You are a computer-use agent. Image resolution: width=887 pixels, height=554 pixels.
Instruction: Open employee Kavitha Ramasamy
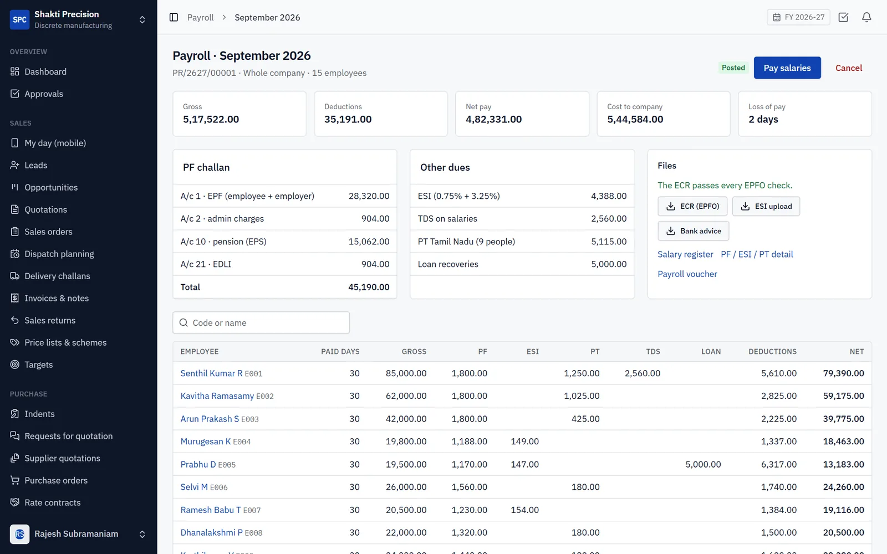point(217,396)
